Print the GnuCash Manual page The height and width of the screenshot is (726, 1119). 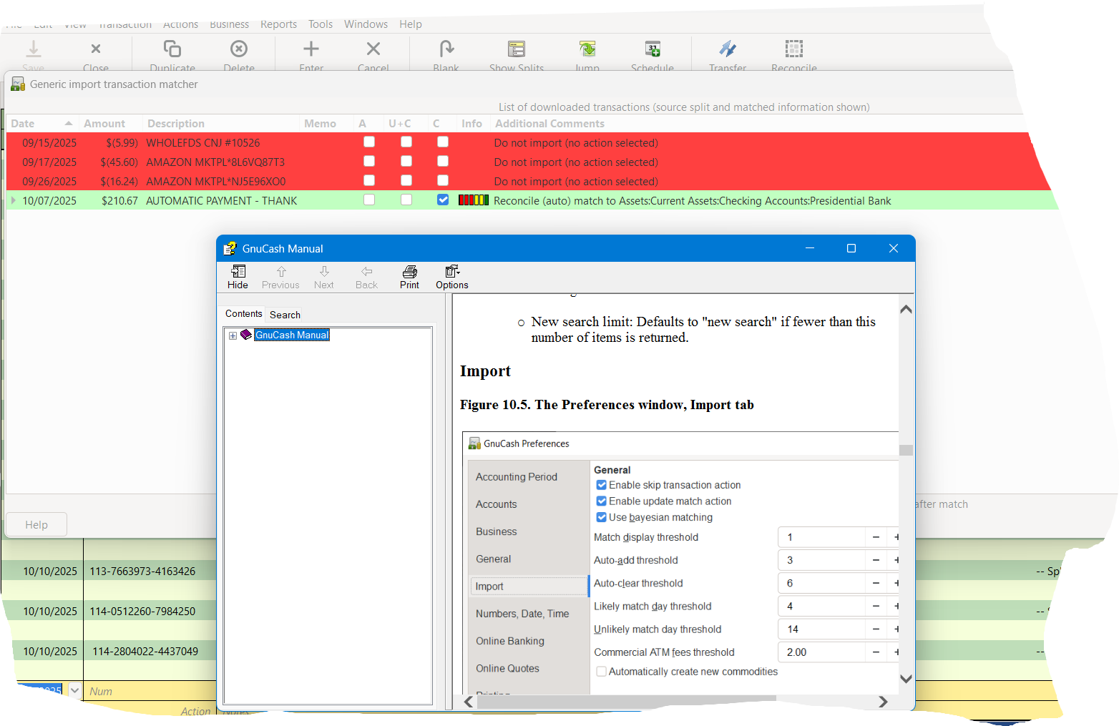pyautogui.click(x=409, y=277)
